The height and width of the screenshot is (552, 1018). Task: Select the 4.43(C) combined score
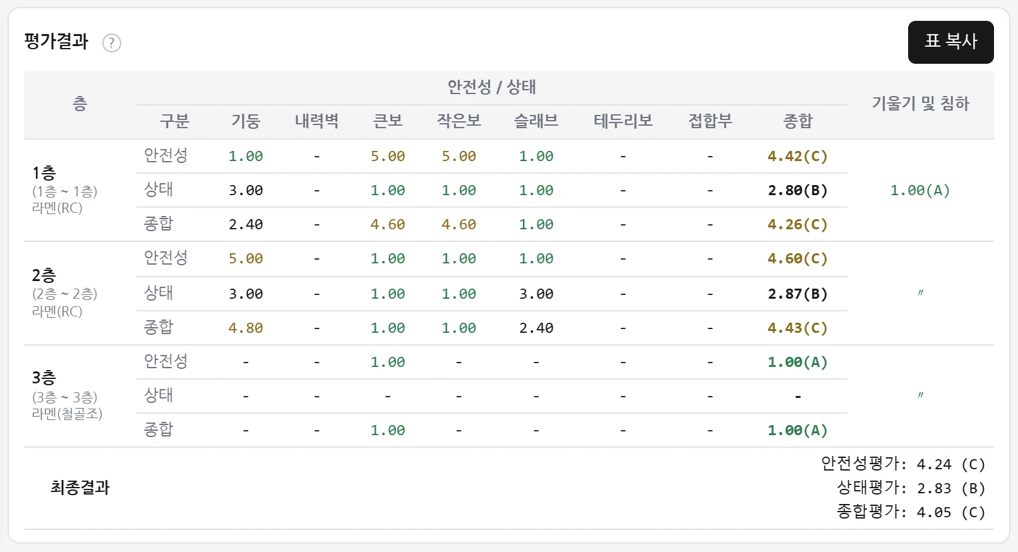point(798,328)
